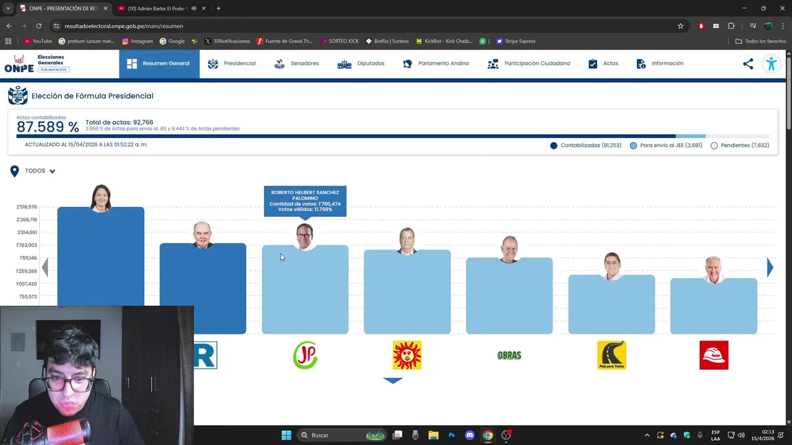The height and width of the screenshot is (445, 792).
Task: Open Photoshop from the taskbar
Action: coord(452,435)
